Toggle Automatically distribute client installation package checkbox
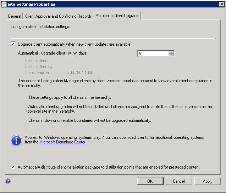 tap(13, 167)
